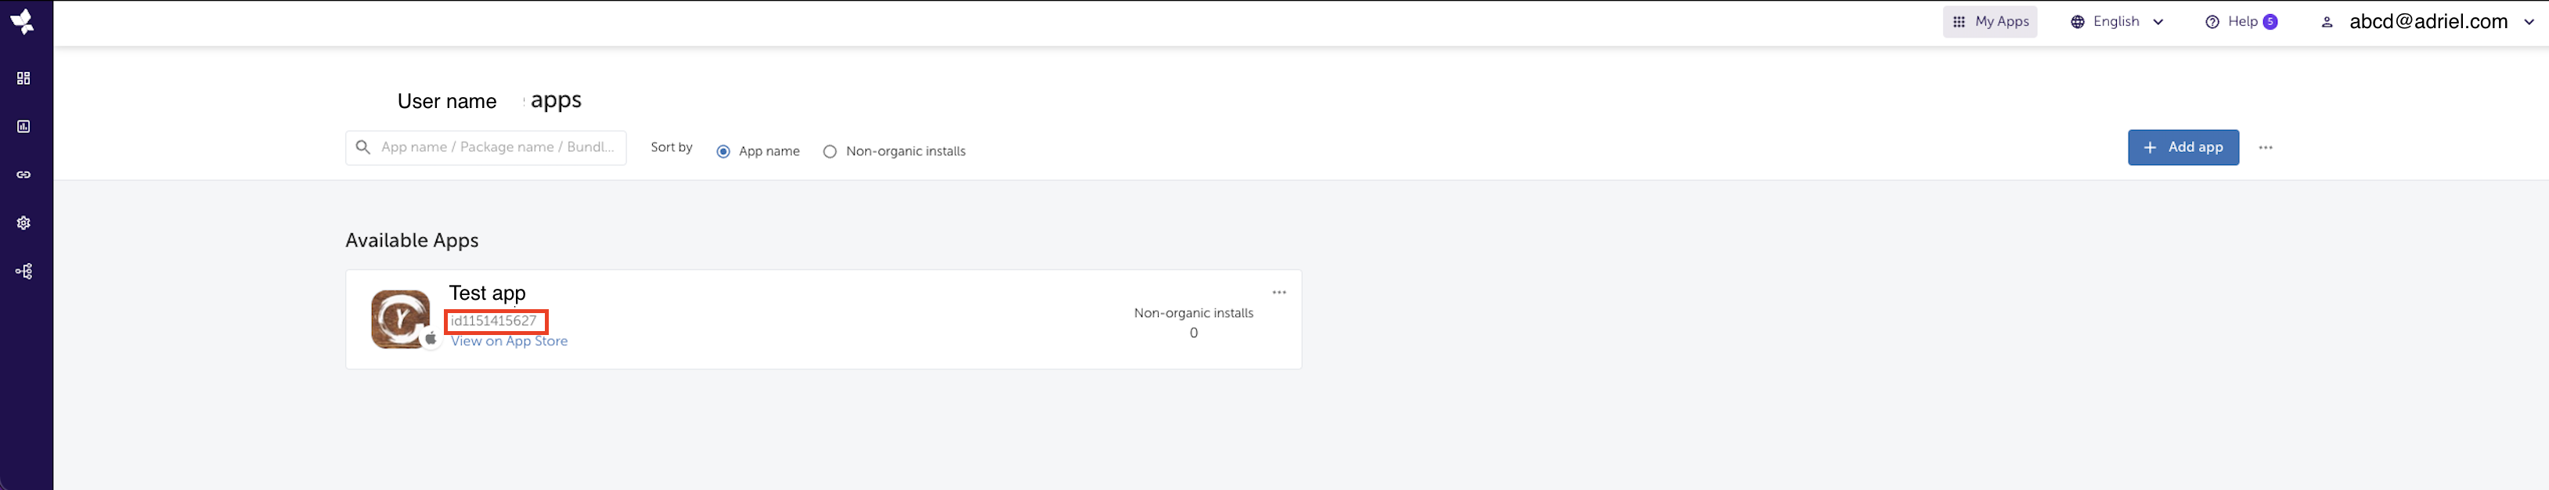Open the link management icon in sidebar
Viewport: 2549px width, 490px height.
point(23,175)
